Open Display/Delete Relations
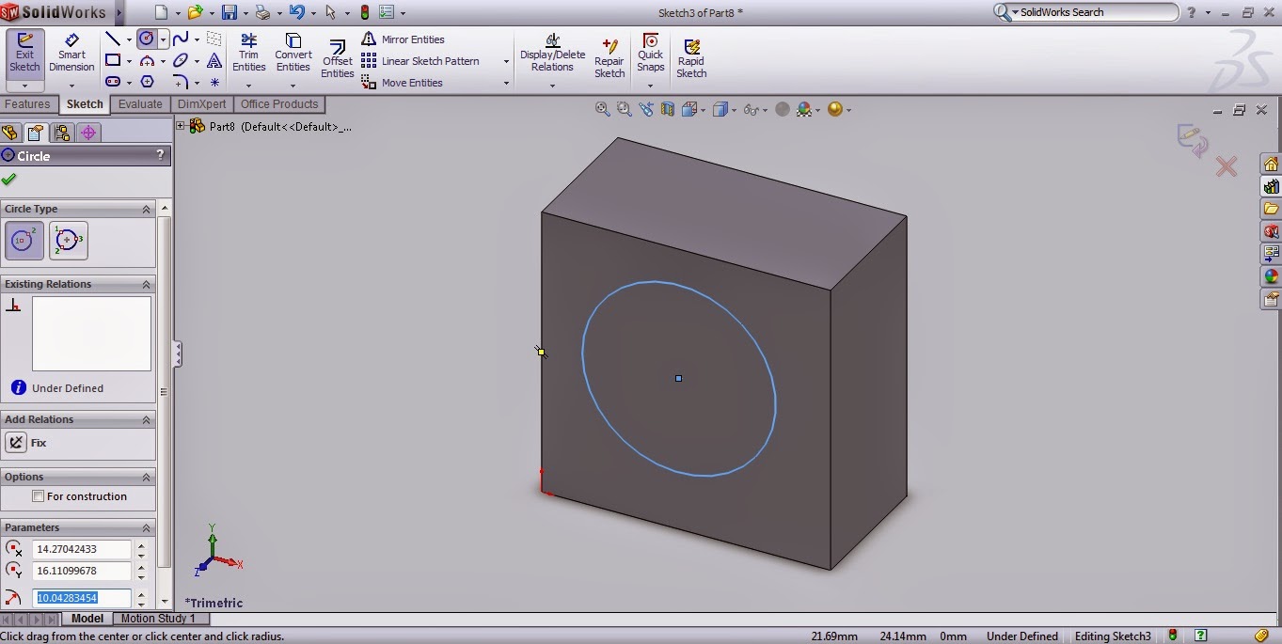1282x644 pixels. tap(552, 53)
